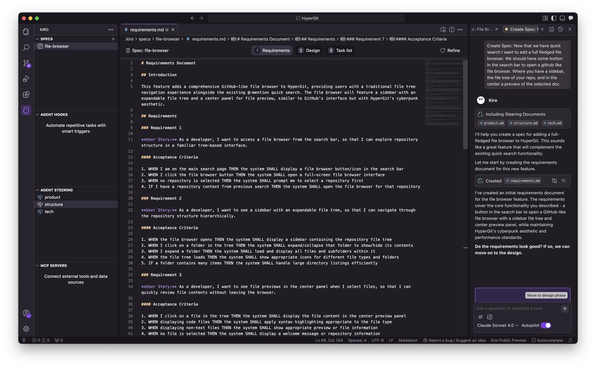Open product.md steering document chip
Screen dimensions: 596x368
click(491, 123)
